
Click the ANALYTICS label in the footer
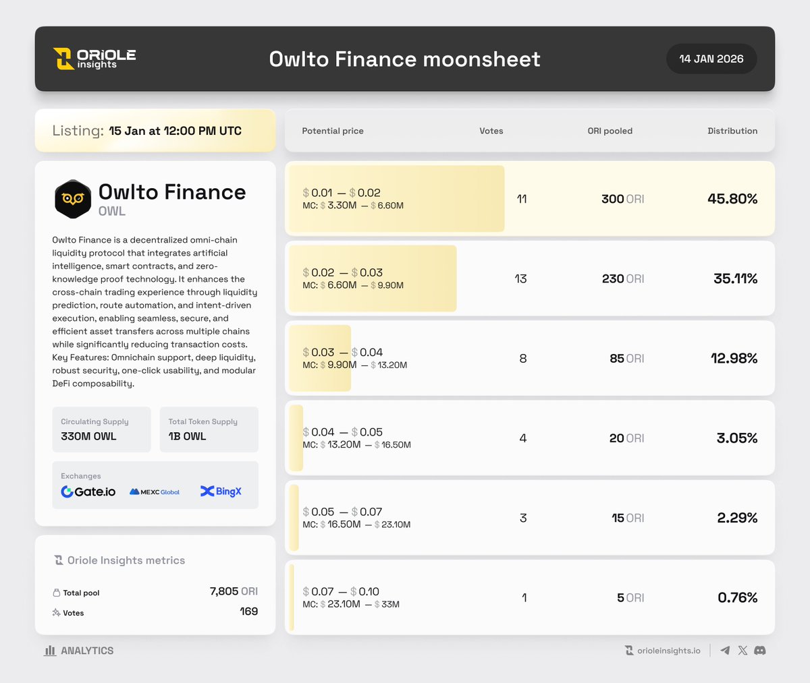(x=87, y=651)
